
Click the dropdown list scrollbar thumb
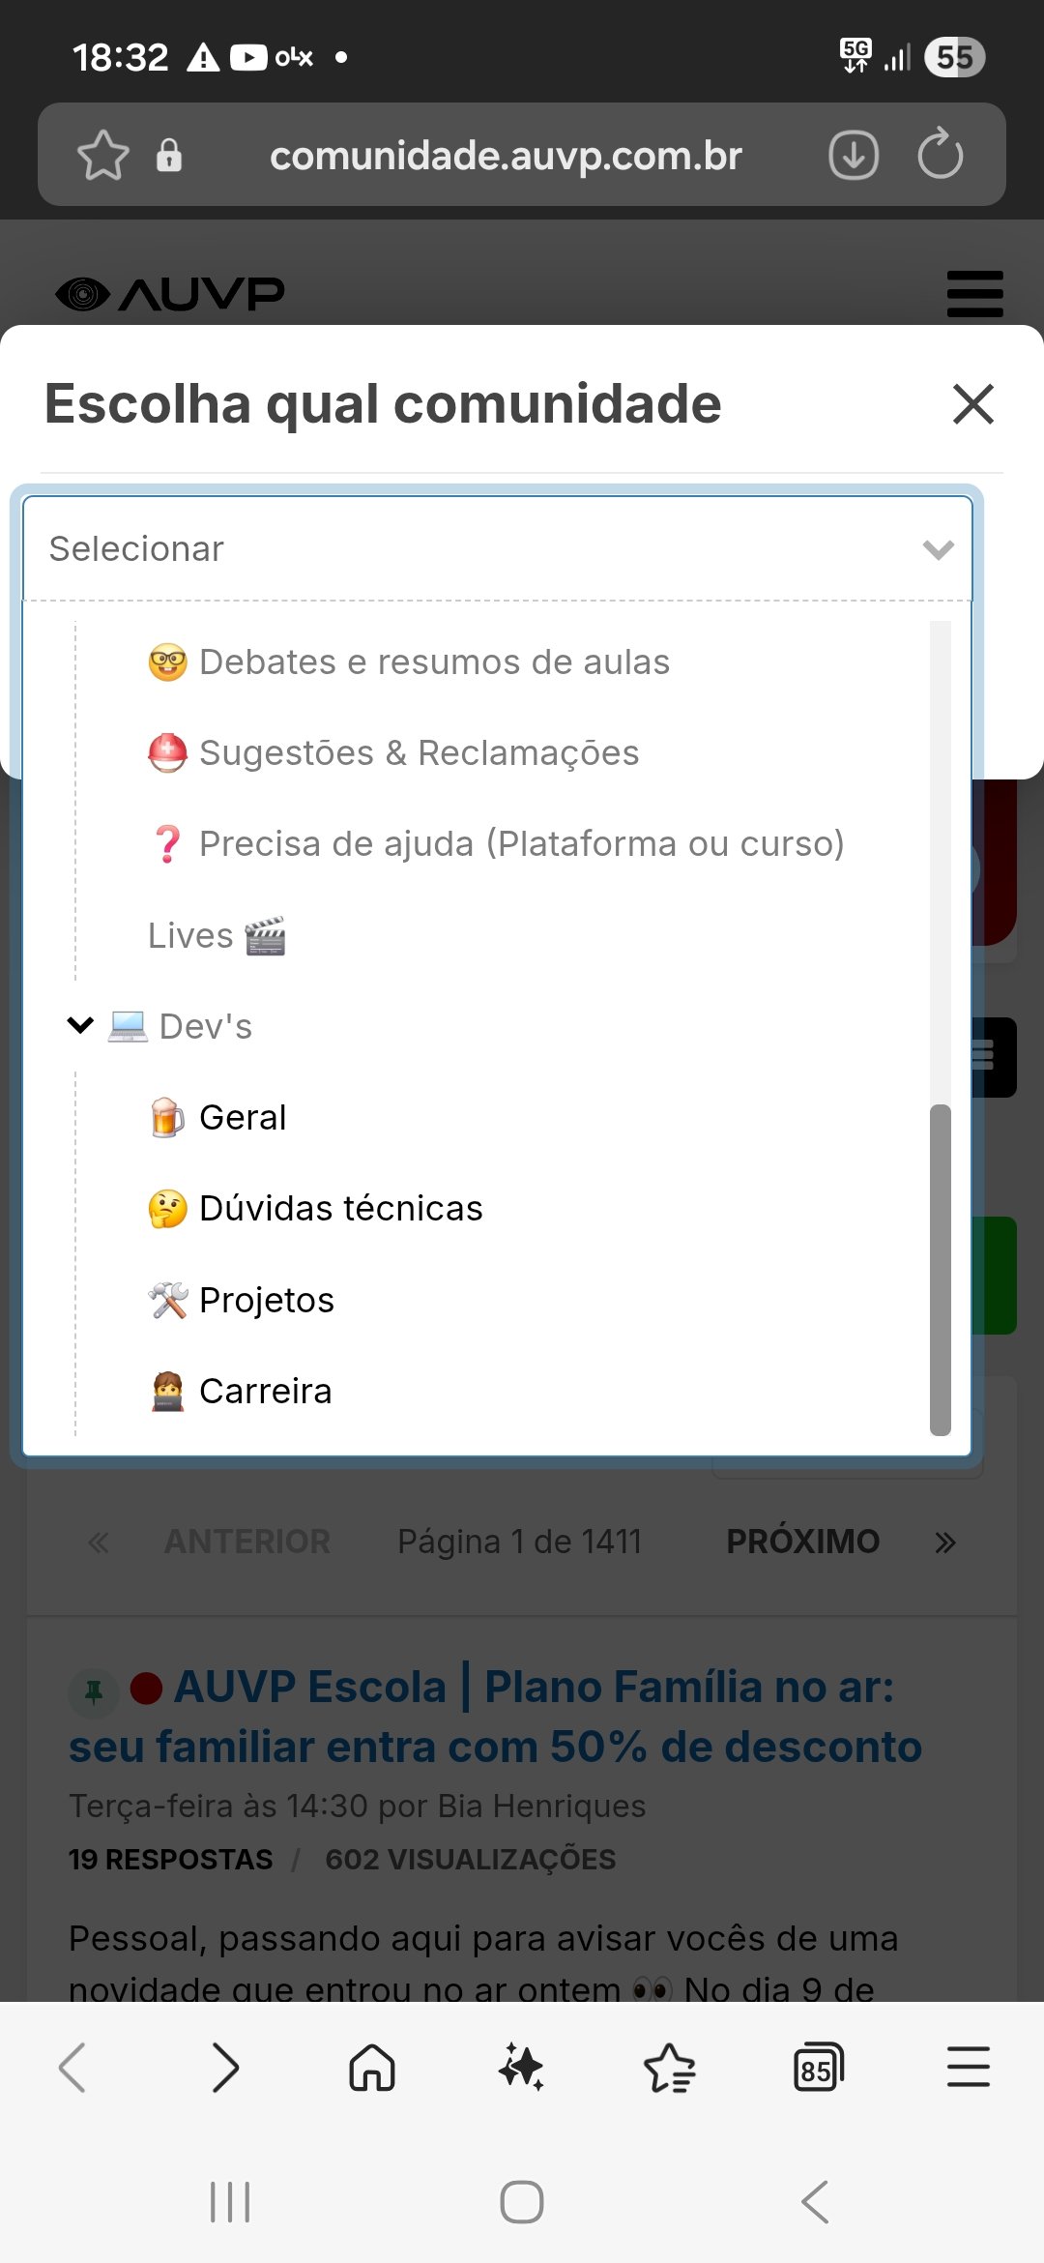[x=940, y=1269]
